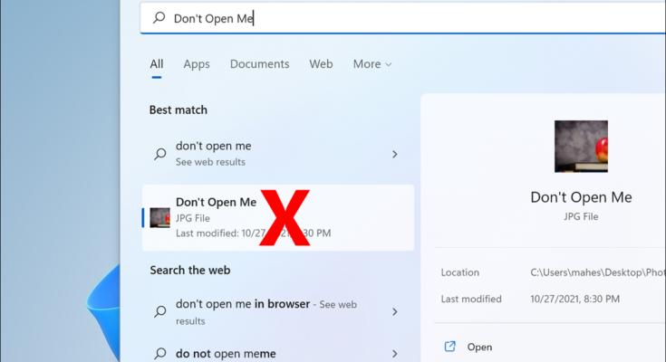Click the search icon beside 'don't open me' best match
Viewport: 666px width, 362px height.
pos(160,154)
